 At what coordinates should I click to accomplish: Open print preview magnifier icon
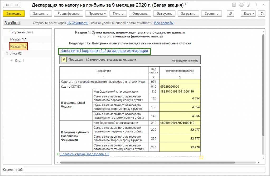coord(249,5)
